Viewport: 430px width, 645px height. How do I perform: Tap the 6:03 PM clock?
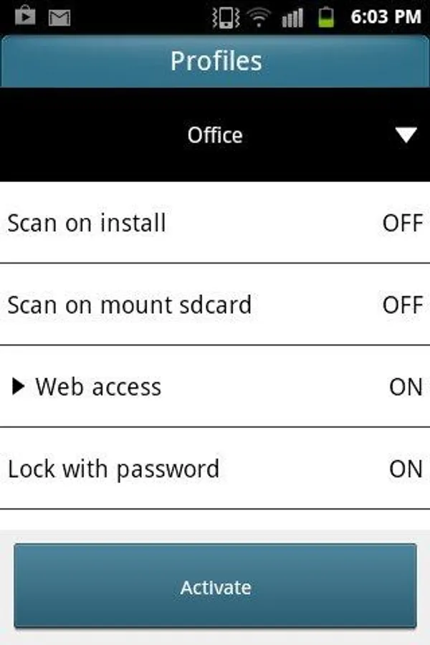click(x=385, y=16)
